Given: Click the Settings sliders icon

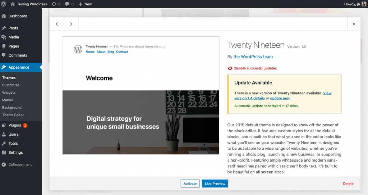Looking at the screenshot, I should 4,153.
